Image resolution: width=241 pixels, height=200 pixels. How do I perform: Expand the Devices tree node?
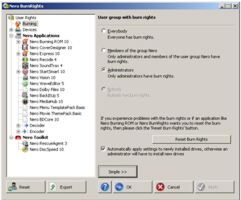11,30
